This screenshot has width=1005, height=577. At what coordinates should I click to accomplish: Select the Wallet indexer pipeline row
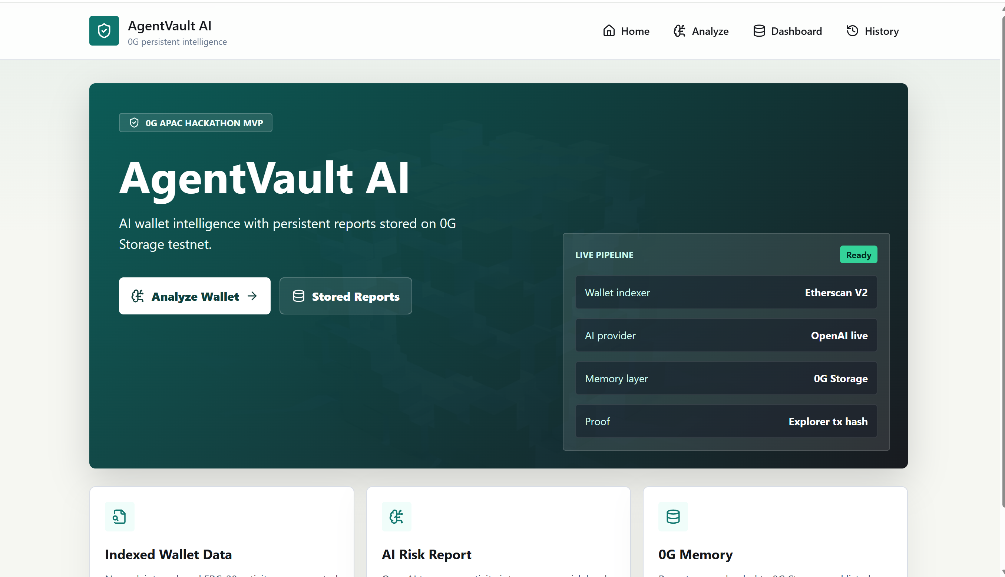726,293
